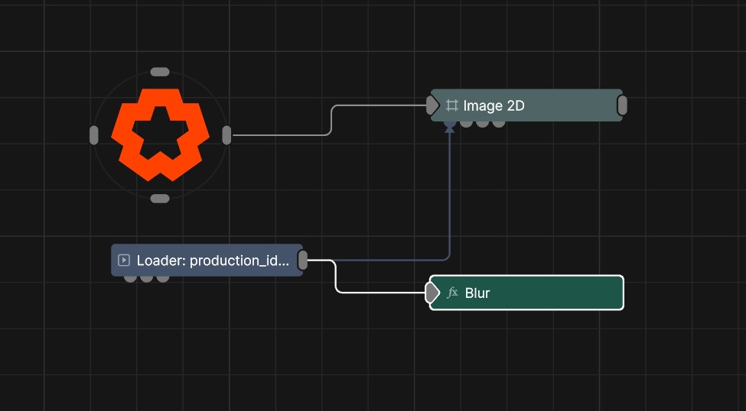Click the connected bottom port of Image 2D
This screenshot has width=746, height=411.
[449, 122]
